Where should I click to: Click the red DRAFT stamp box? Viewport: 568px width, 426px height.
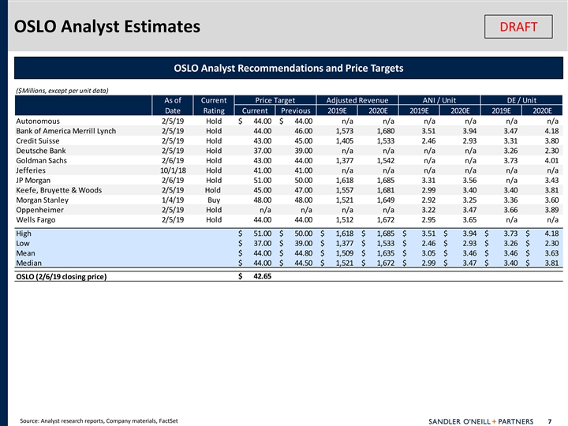pos(518,27)
